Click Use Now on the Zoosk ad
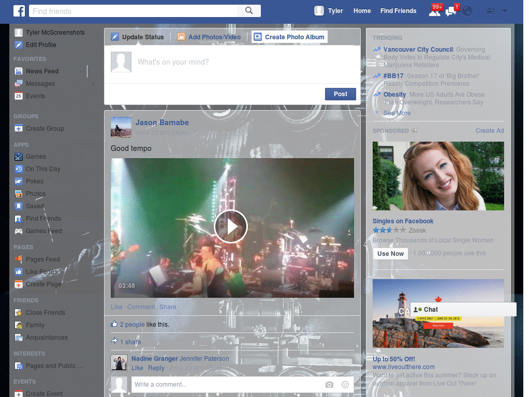The image size is (530, 397). point(390,253)
